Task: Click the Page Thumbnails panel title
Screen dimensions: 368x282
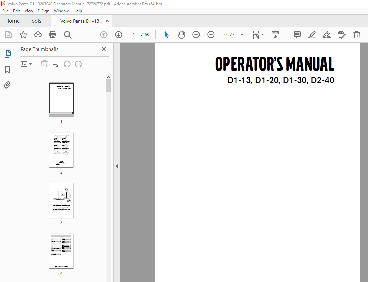Action: click(x=39, y=49)
